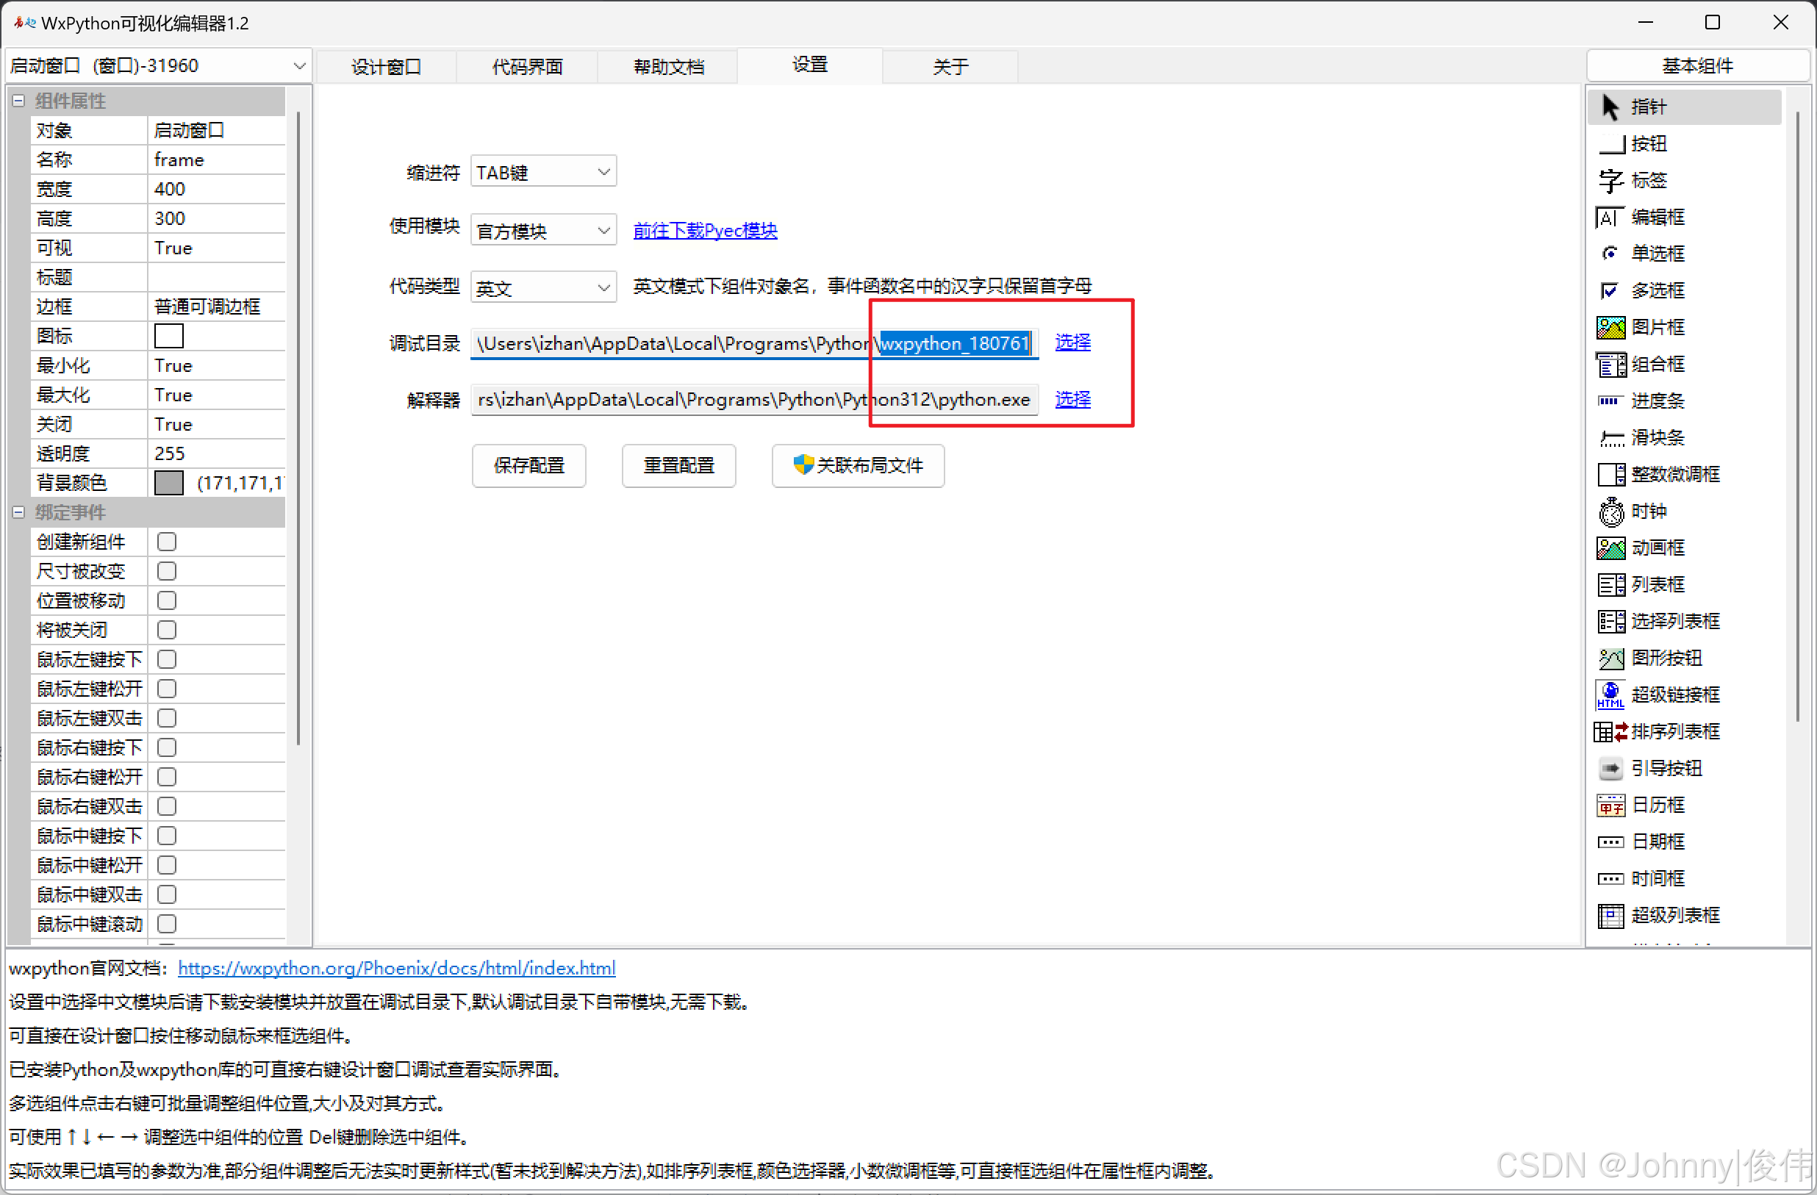Pick the 排序列表框 sorted list icon
Image resolution: width=1817 pixels, height=1195 pixels.
click(x=1611, y=731)
